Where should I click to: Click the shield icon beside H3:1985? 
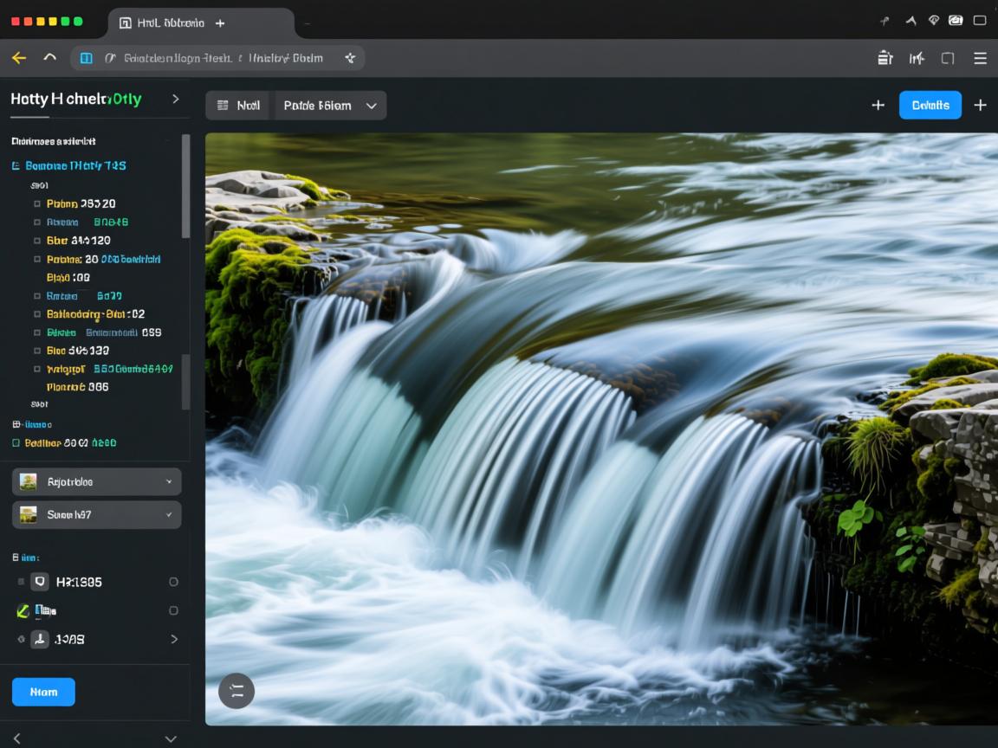click(40, 582)
